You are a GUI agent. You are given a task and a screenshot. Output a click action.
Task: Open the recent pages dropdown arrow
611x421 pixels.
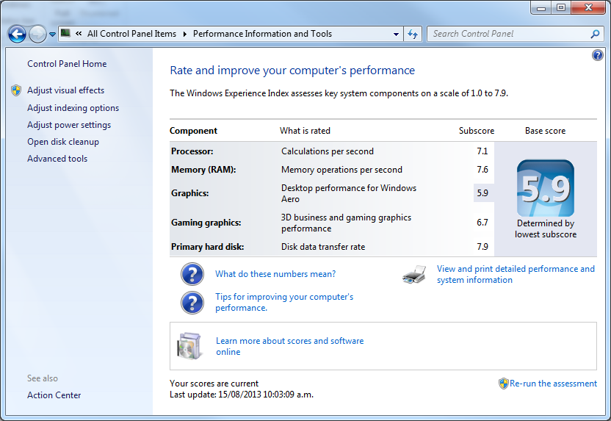tap(53, 35)
